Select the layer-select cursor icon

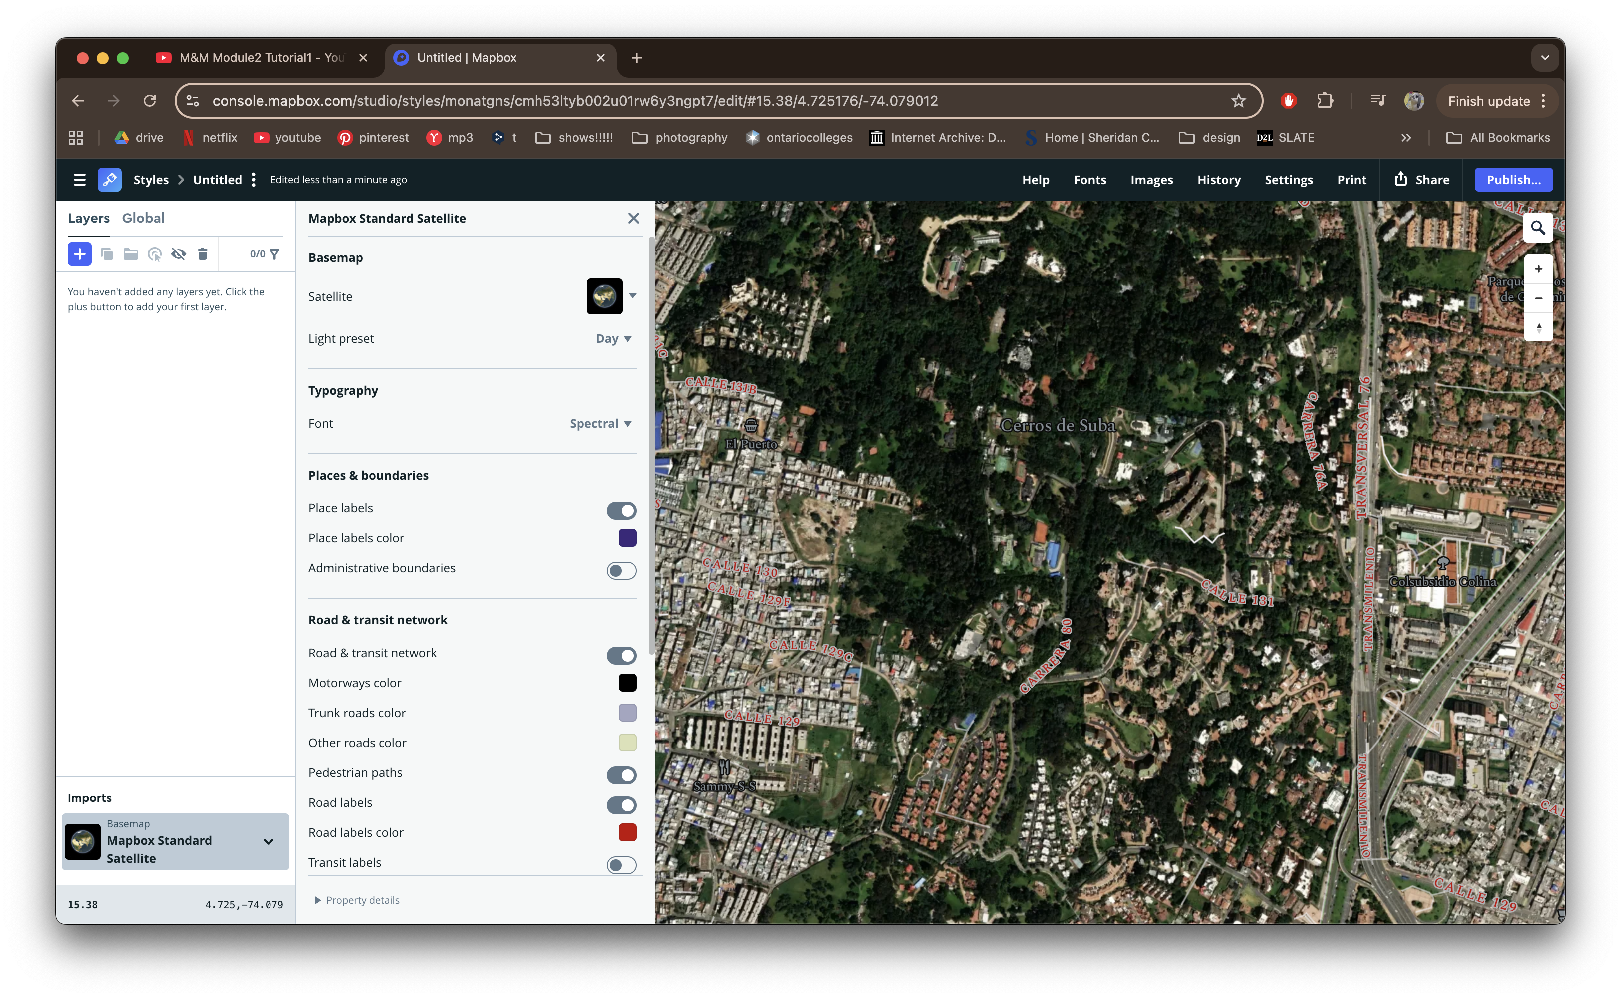[x=155, y=254]
